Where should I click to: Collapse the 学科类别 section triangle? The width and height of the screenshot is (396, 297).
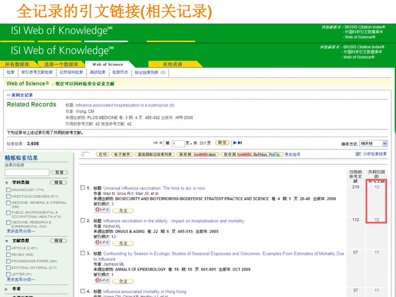7,183
